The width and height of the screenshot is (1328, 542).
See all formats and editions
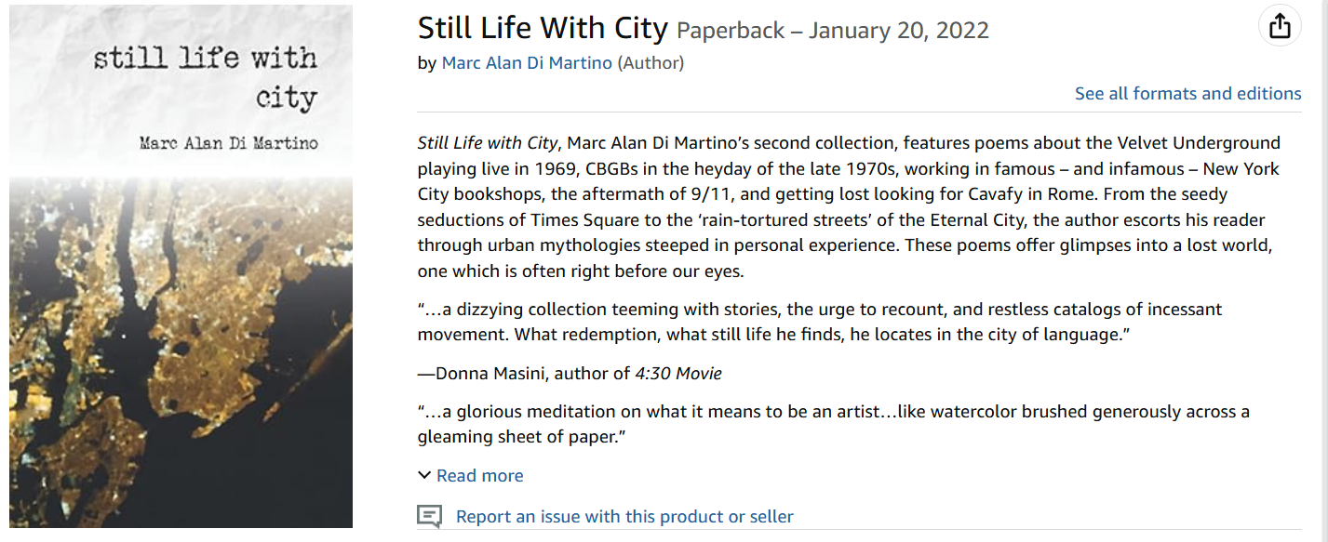tap(1187, 94)
